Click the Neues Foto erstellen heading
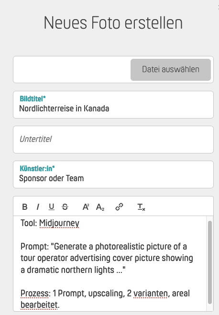Screen dimensions: 219x315 click(113, 22)
